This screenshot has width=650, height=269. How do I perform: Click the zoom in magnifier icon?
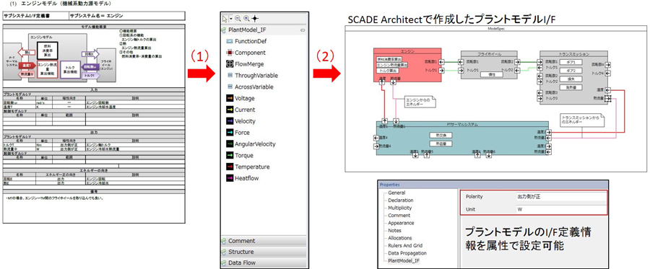coord(246,19)
